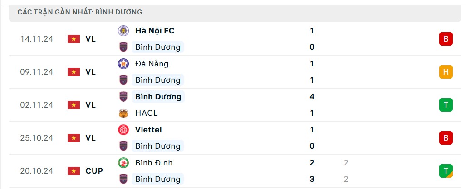Click the Vietnam flag beside 14.11.24 match
466x189 pixels.
coord(73,39)
